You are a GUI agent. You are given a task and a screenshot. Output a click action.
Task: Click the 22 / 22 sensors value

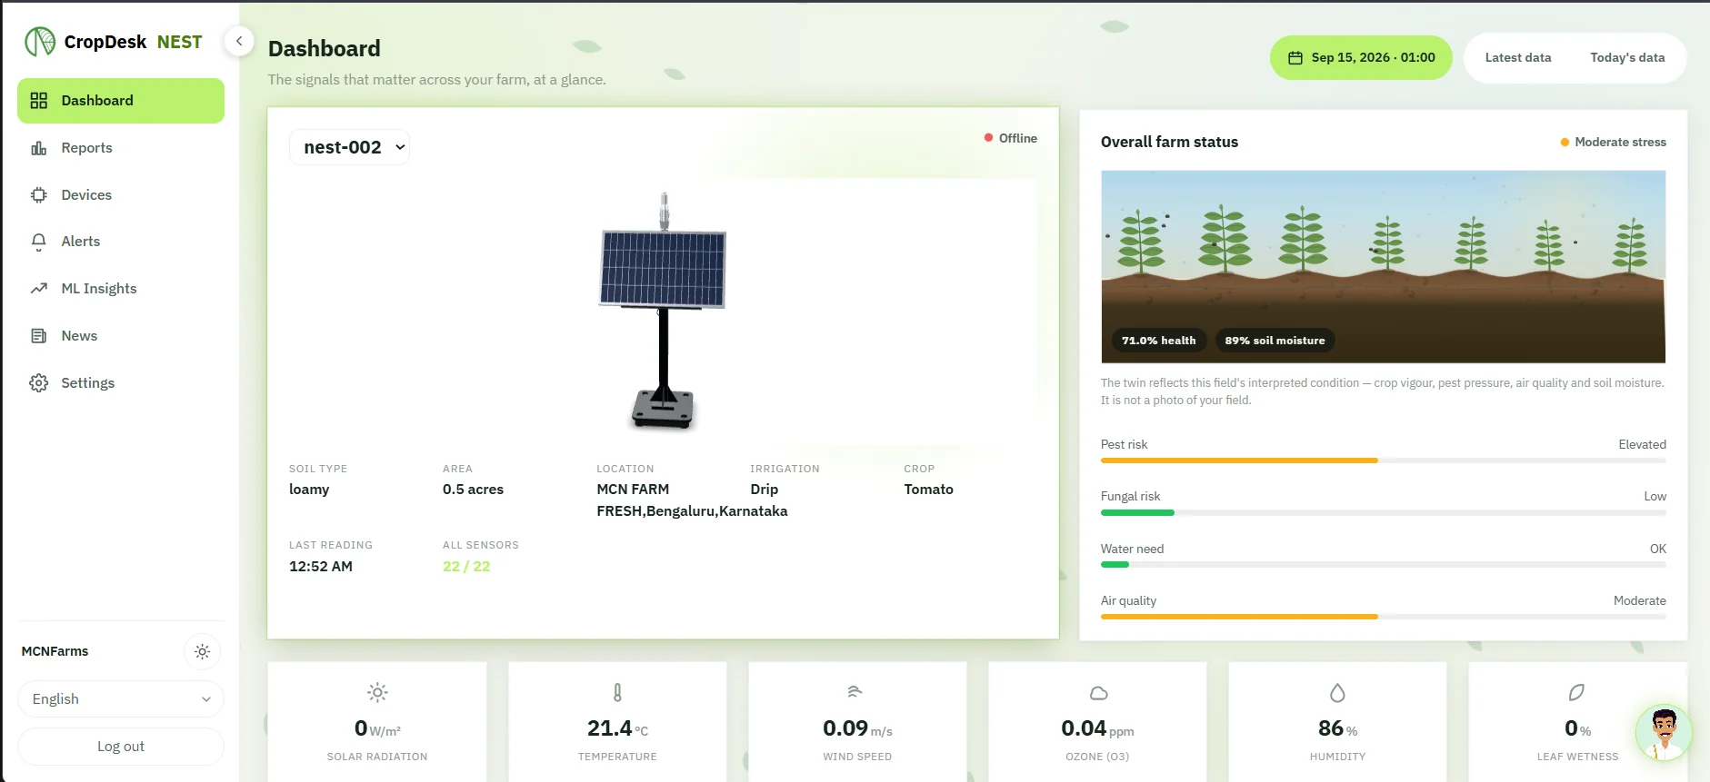(466, 567)
